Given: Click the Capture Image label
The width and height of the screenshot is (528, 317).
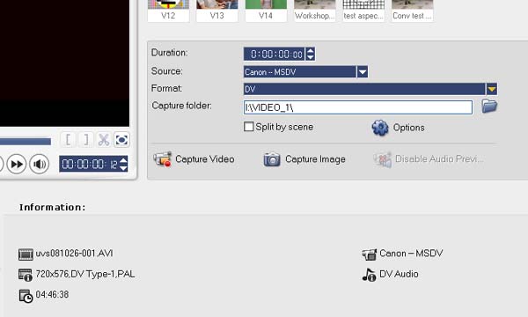Looking at the screenshot, I should coord(315,159).
